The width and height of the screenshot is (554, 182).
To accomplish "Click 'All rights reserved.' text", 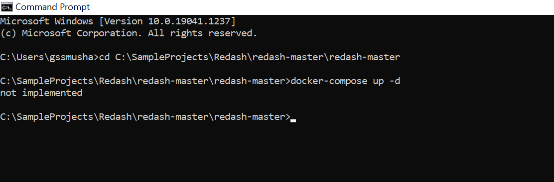I will [202, 33].
